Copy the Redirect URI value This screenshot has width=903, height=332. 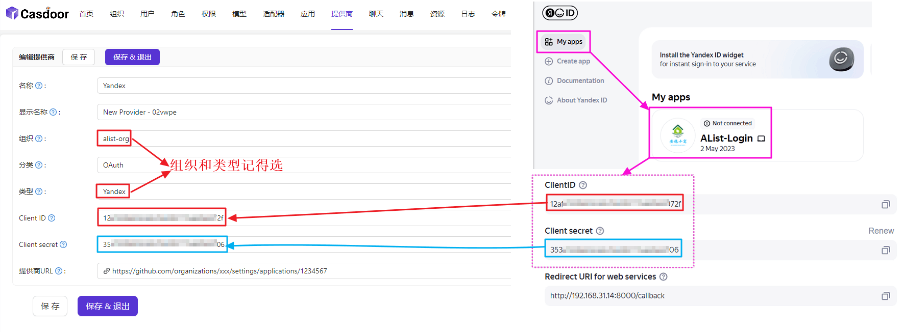click(885, 296)
